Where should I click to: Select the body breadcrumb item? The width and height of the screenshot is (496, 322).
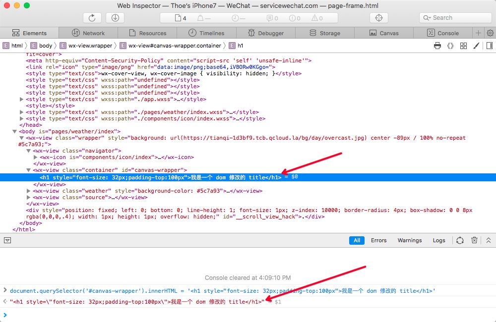coord(42,46)
